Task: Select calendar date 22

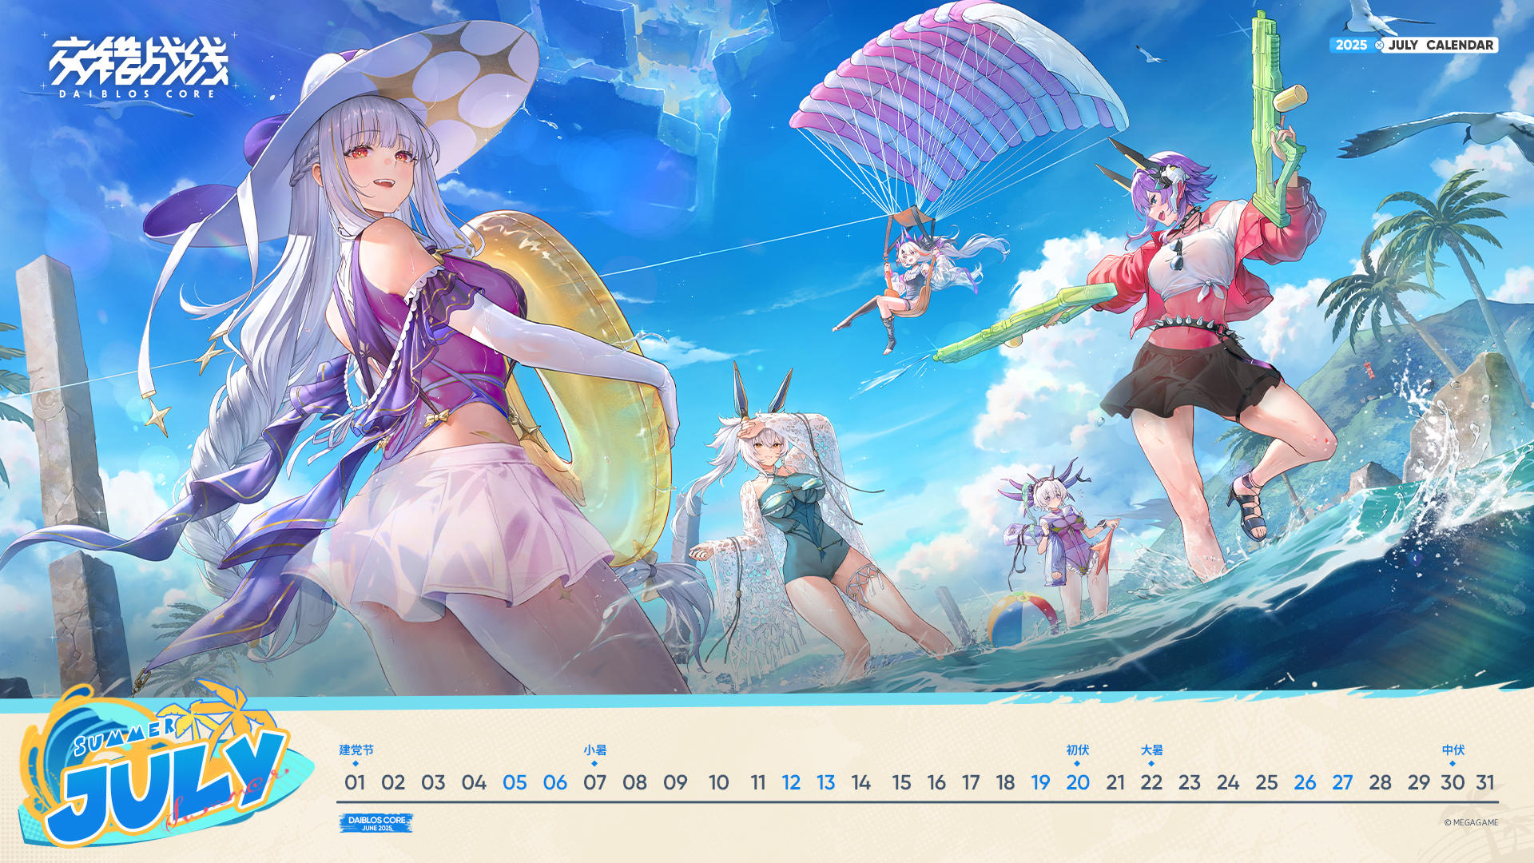Action: [1151, 782]
